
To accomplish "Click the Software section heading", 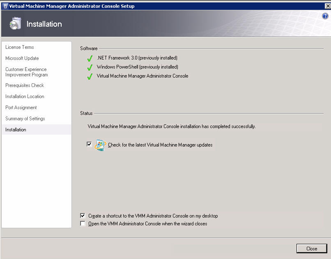I will click(x=89, y=48).
